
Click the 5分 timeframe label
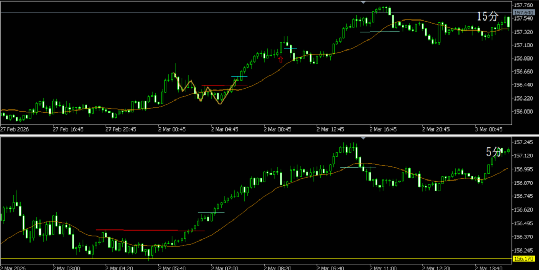pos(494,152)
